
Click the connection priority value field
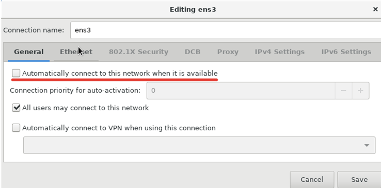click(x=241, y=91)
